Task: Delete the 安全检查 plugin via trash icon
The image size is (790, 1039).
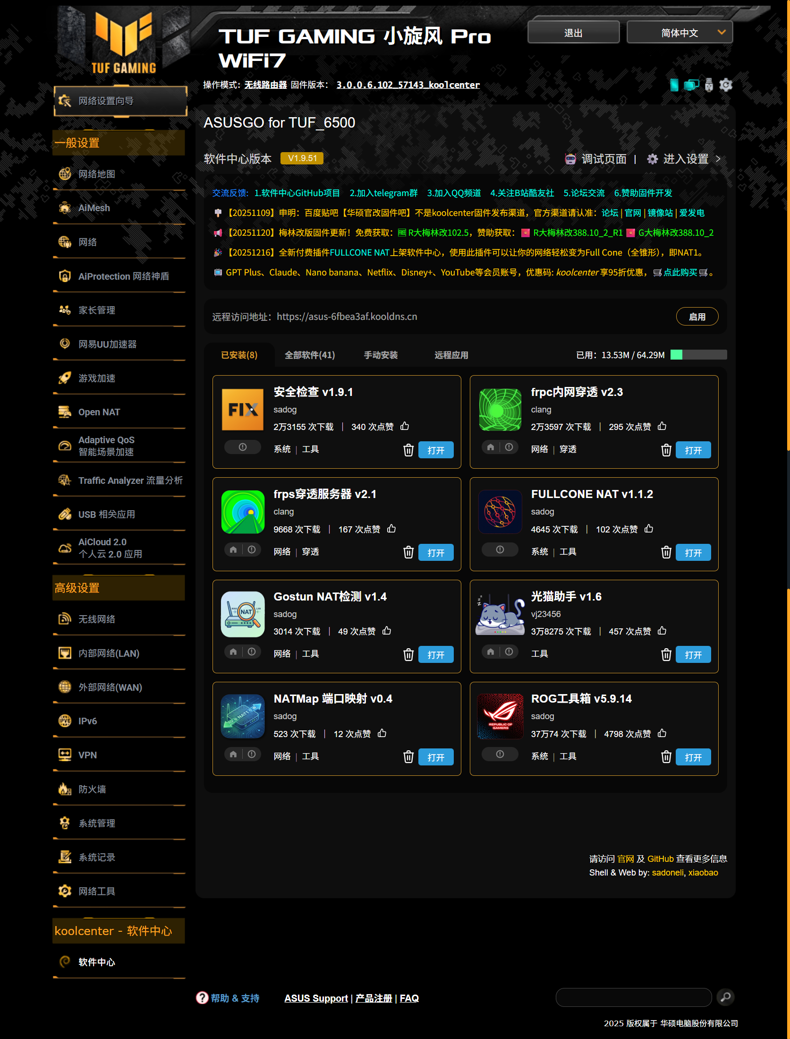Action: click(x=408, y=450)
